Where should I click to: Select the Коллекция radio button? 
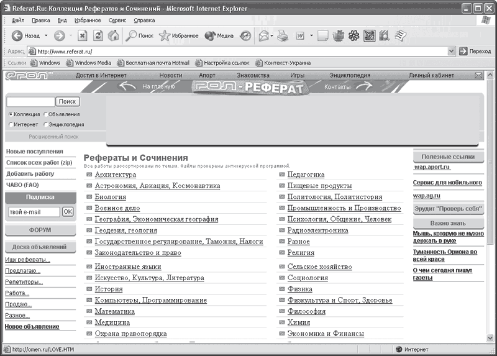tap(11, 114)
